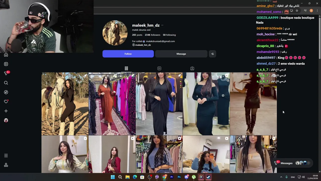This screenshot has width=321, height=181.
Task: Open reel with black off-shoulder dress
Action: (206, 104)
